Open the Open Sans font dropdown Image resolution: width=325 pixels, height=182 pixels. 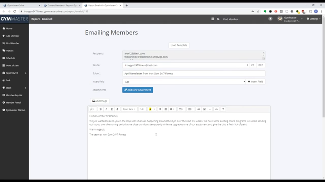point(129,109)
